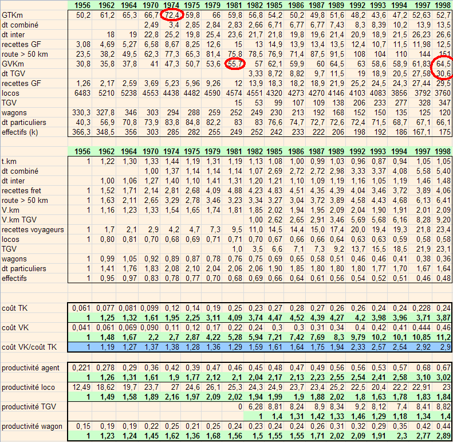Select the GVKm row label
This screenshot has width=453, height=442.
coord(13,64)
